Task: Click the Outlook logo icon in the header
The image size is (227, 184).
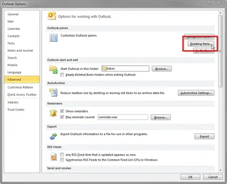Action: [52, 16]
